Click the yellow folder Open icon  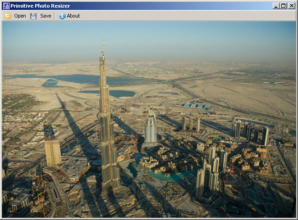coord(8,16)
